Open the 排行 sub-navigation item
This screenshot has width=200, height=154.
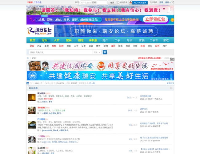150,46
